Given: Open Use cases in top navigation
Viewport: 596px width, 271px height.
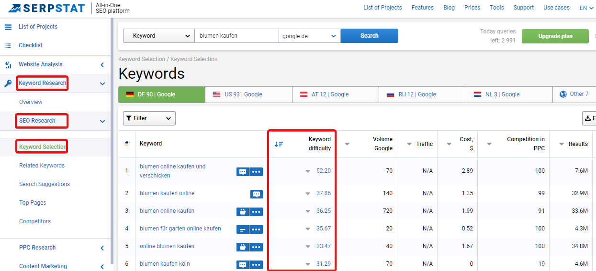Looking at the screenshot, I should (x=556, y=8).
